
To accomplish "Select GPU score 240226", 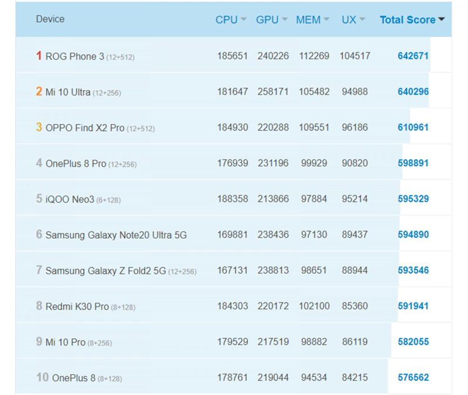I will tap(273, 56).
